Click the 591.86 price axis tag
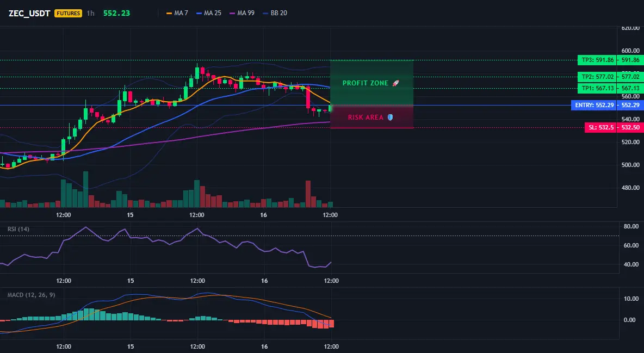Image resolution: width=644 pixels, height=353 pixels. 630,60
